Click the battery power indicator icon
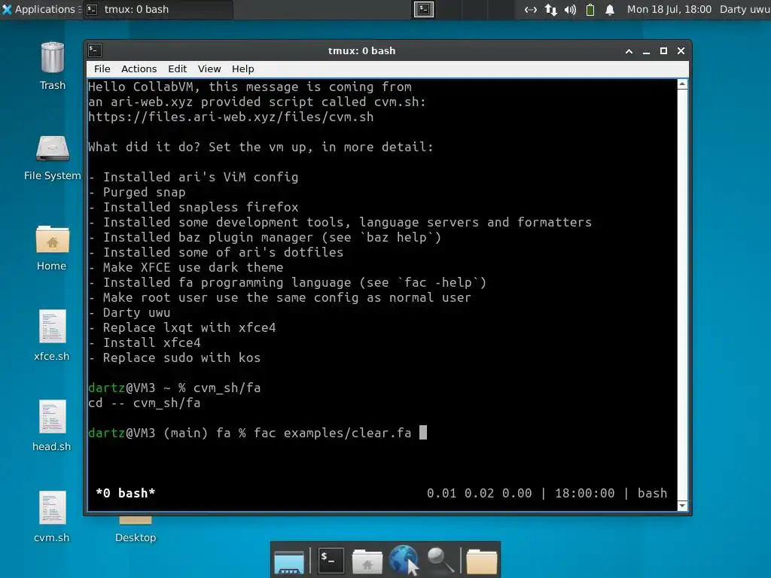Image resolution: width=771 pixels, height=578 pixels. coord(590,9)
